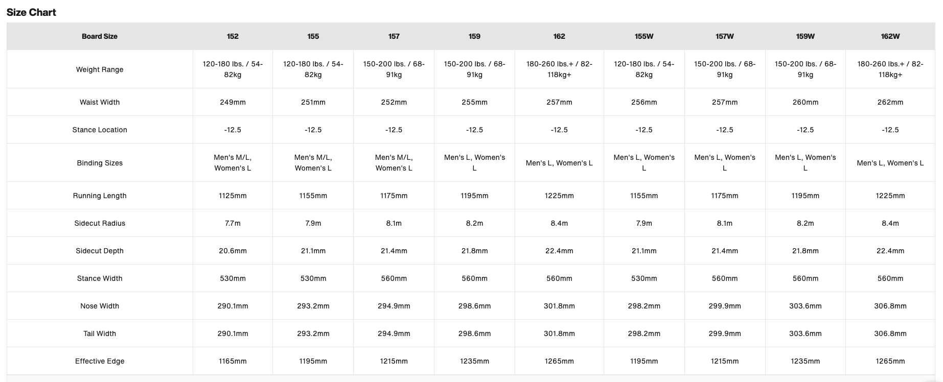Select the Stance Location row label
Image resolution: width=943 pixels, height=382 pixels.
tap(100, 130)
